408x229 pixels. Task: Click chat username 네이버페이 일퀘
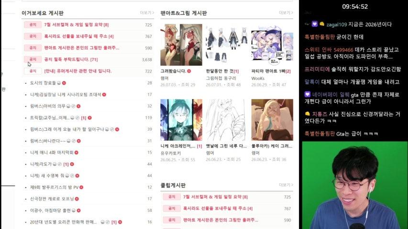[x=331, y=94]
